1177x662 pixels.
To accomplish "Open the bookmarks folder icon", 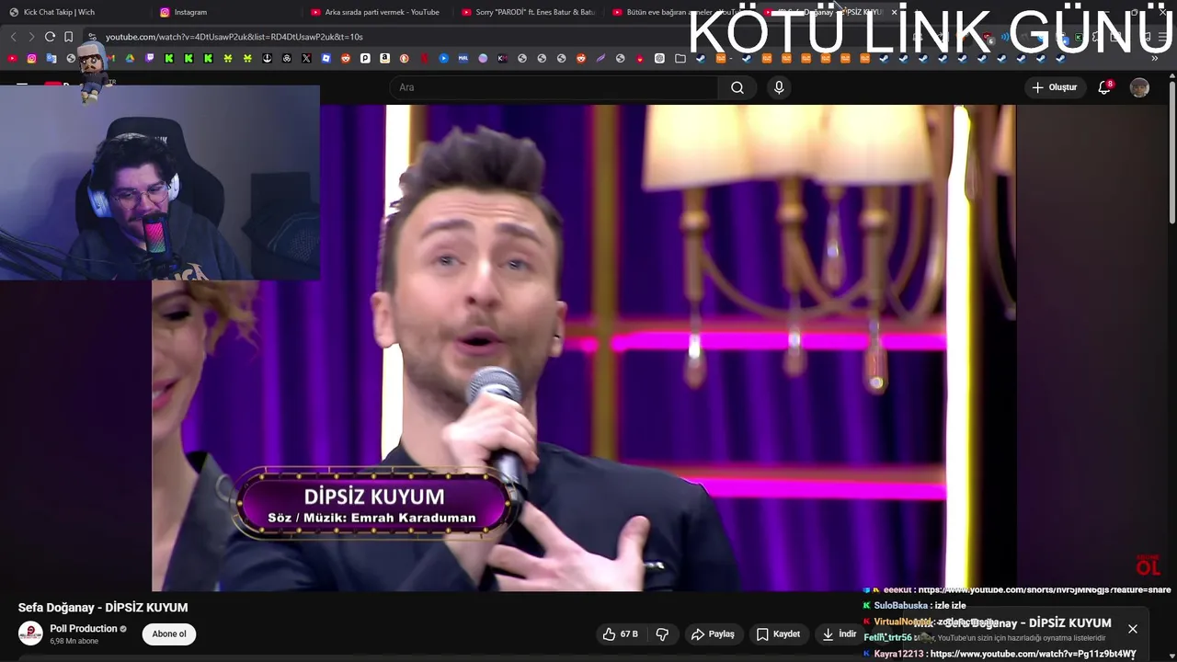I will coord(680,58).
